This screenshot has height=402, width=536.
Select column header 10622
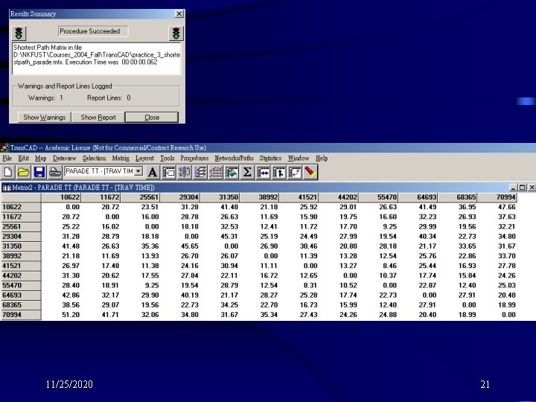[61, 197]
